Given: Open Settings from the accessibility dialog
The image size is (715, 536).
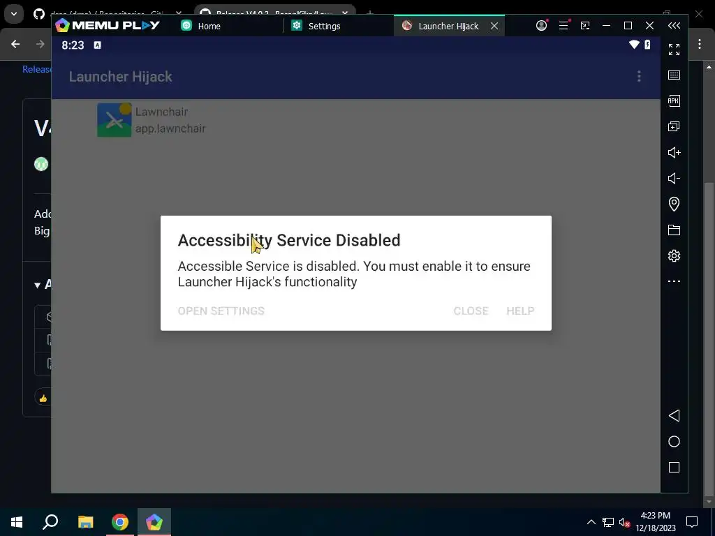Looking at the screenshot, I should (x=221, y=311).
